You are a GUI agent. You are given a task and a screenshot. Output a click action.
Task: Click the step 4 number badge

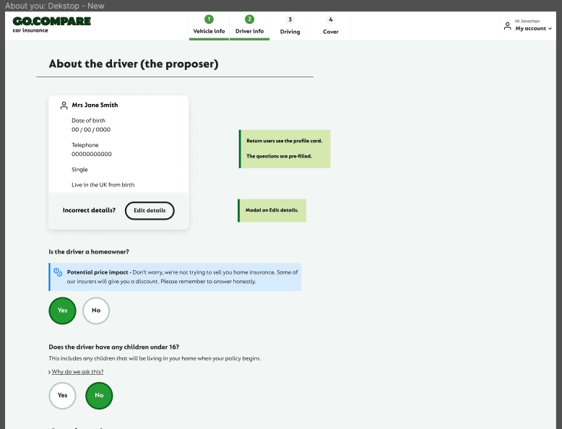click(x=330, y=19)
